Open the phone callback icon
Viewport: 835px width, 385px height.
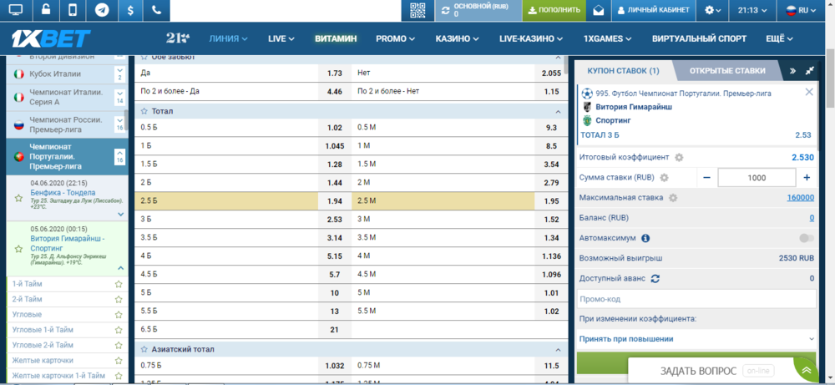tap(157, 10)
